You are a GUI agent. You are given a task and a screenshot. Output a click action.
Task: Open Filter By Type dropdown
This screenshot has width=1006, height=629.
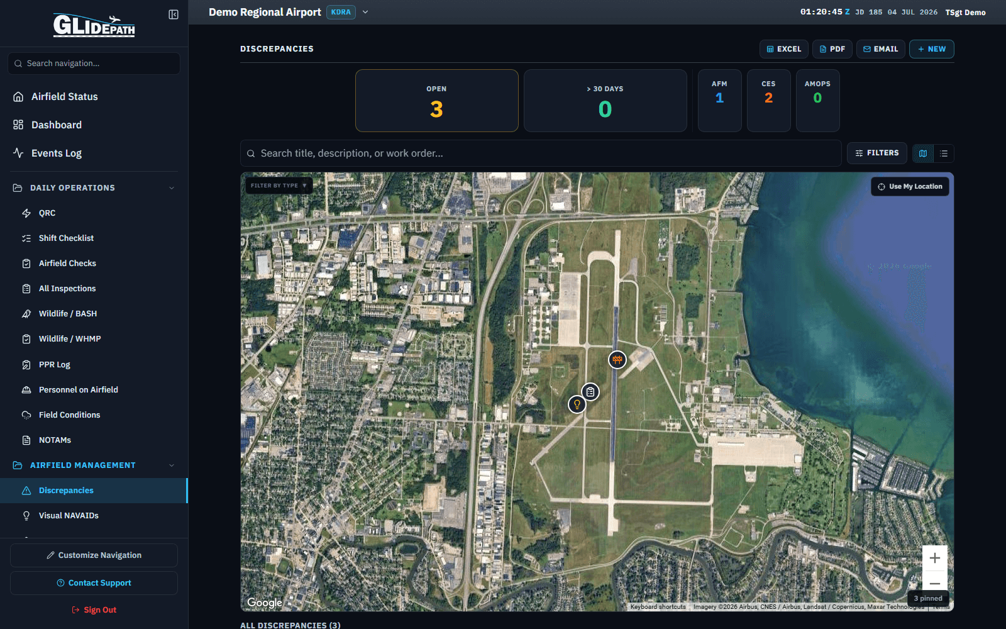pos(279,186)
